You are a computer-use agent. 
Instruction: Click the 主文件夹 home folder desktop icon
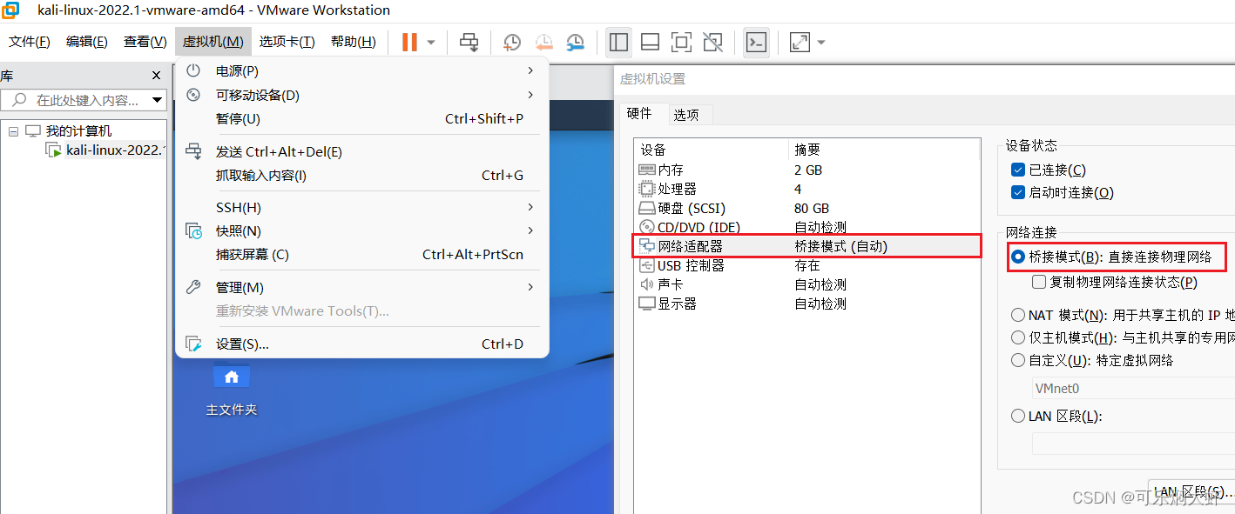[232, 389]
